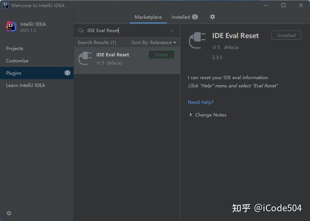Open the bottom-left settings gear
The width and height of the screenshot is (310, 221).
click(9, 213)
